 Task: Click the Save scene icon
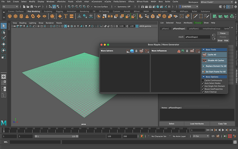coord(32,7)
